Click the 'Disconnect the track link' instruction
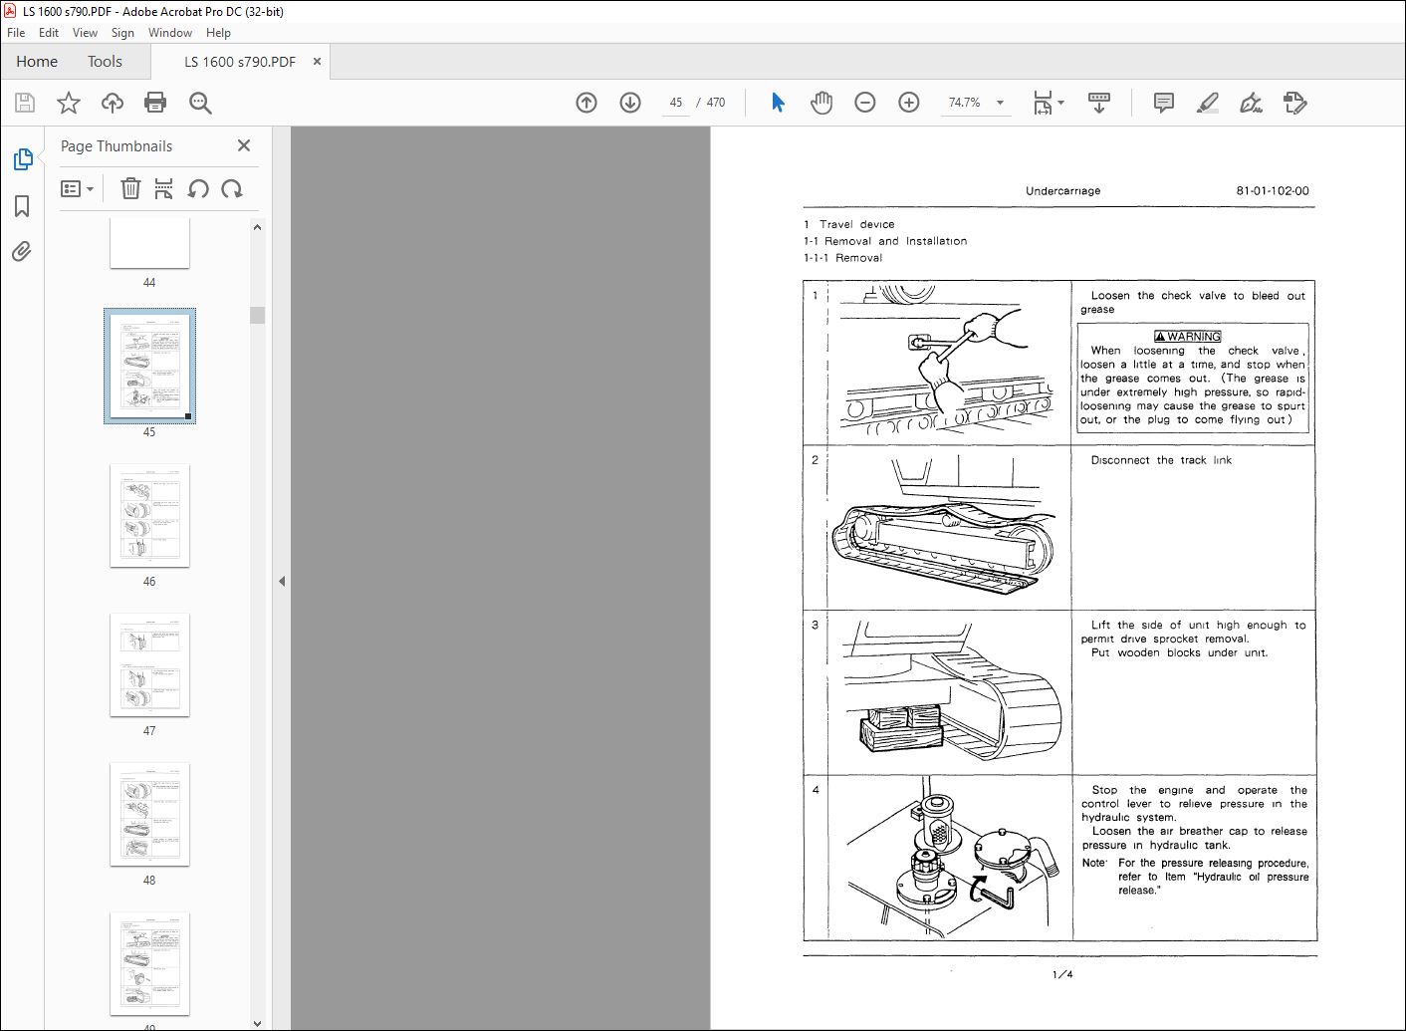 pyautogui.click(x=1161, y=460)
